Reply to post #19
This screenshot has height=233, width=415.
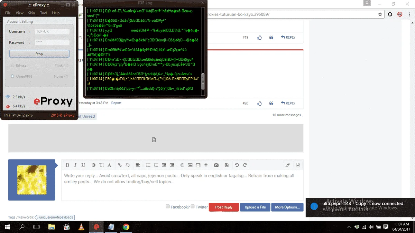tap(288, 37)
